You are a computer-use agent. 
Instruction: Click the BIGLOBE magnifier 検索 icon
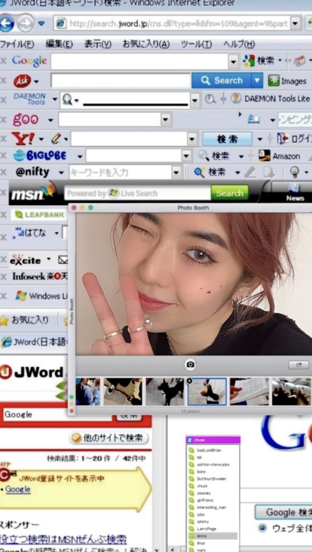[213, 156]
